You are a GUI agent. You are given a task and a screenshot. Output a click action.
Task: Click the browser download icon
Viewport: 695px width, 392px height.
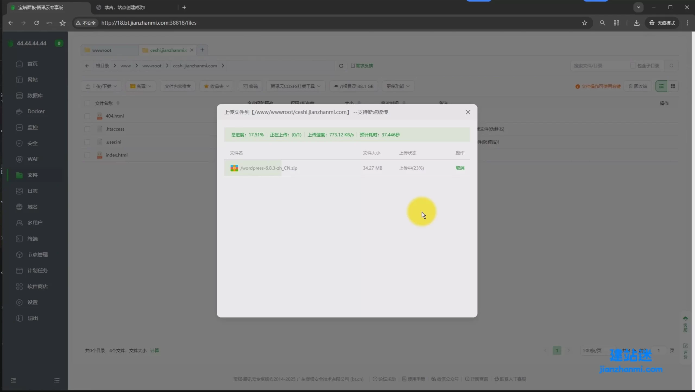pyautogui.click(x=636, y=23)
